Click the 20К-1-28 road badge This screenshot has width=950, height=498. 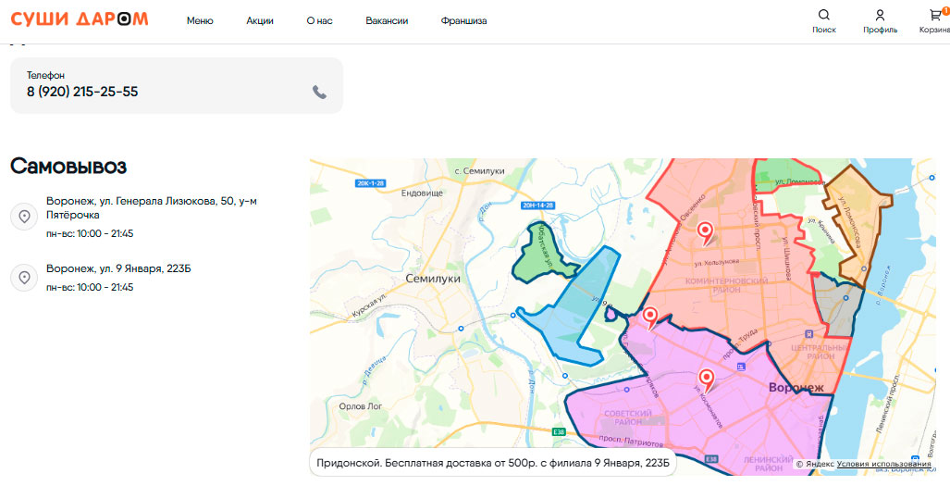coord(370,183)
